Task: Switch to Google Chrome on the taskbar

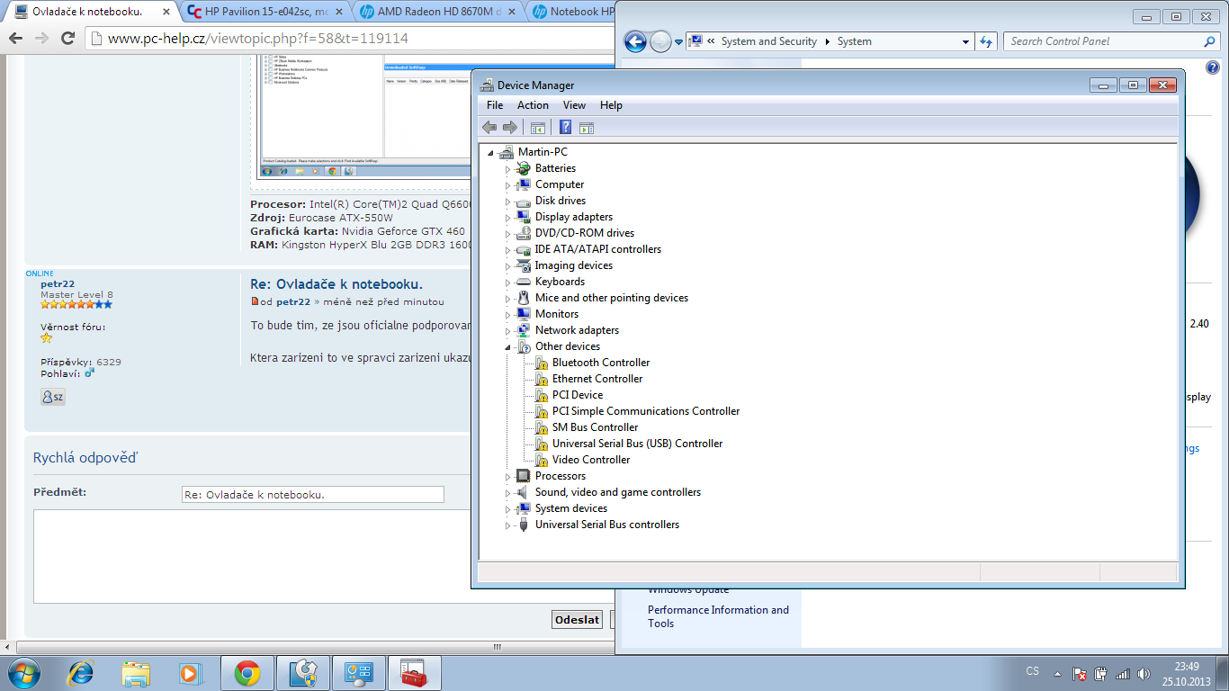Action: click(247, 672)
